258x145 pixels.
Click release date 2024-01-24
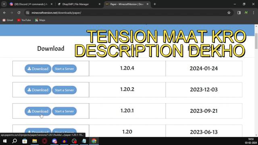tap(204, 68)
